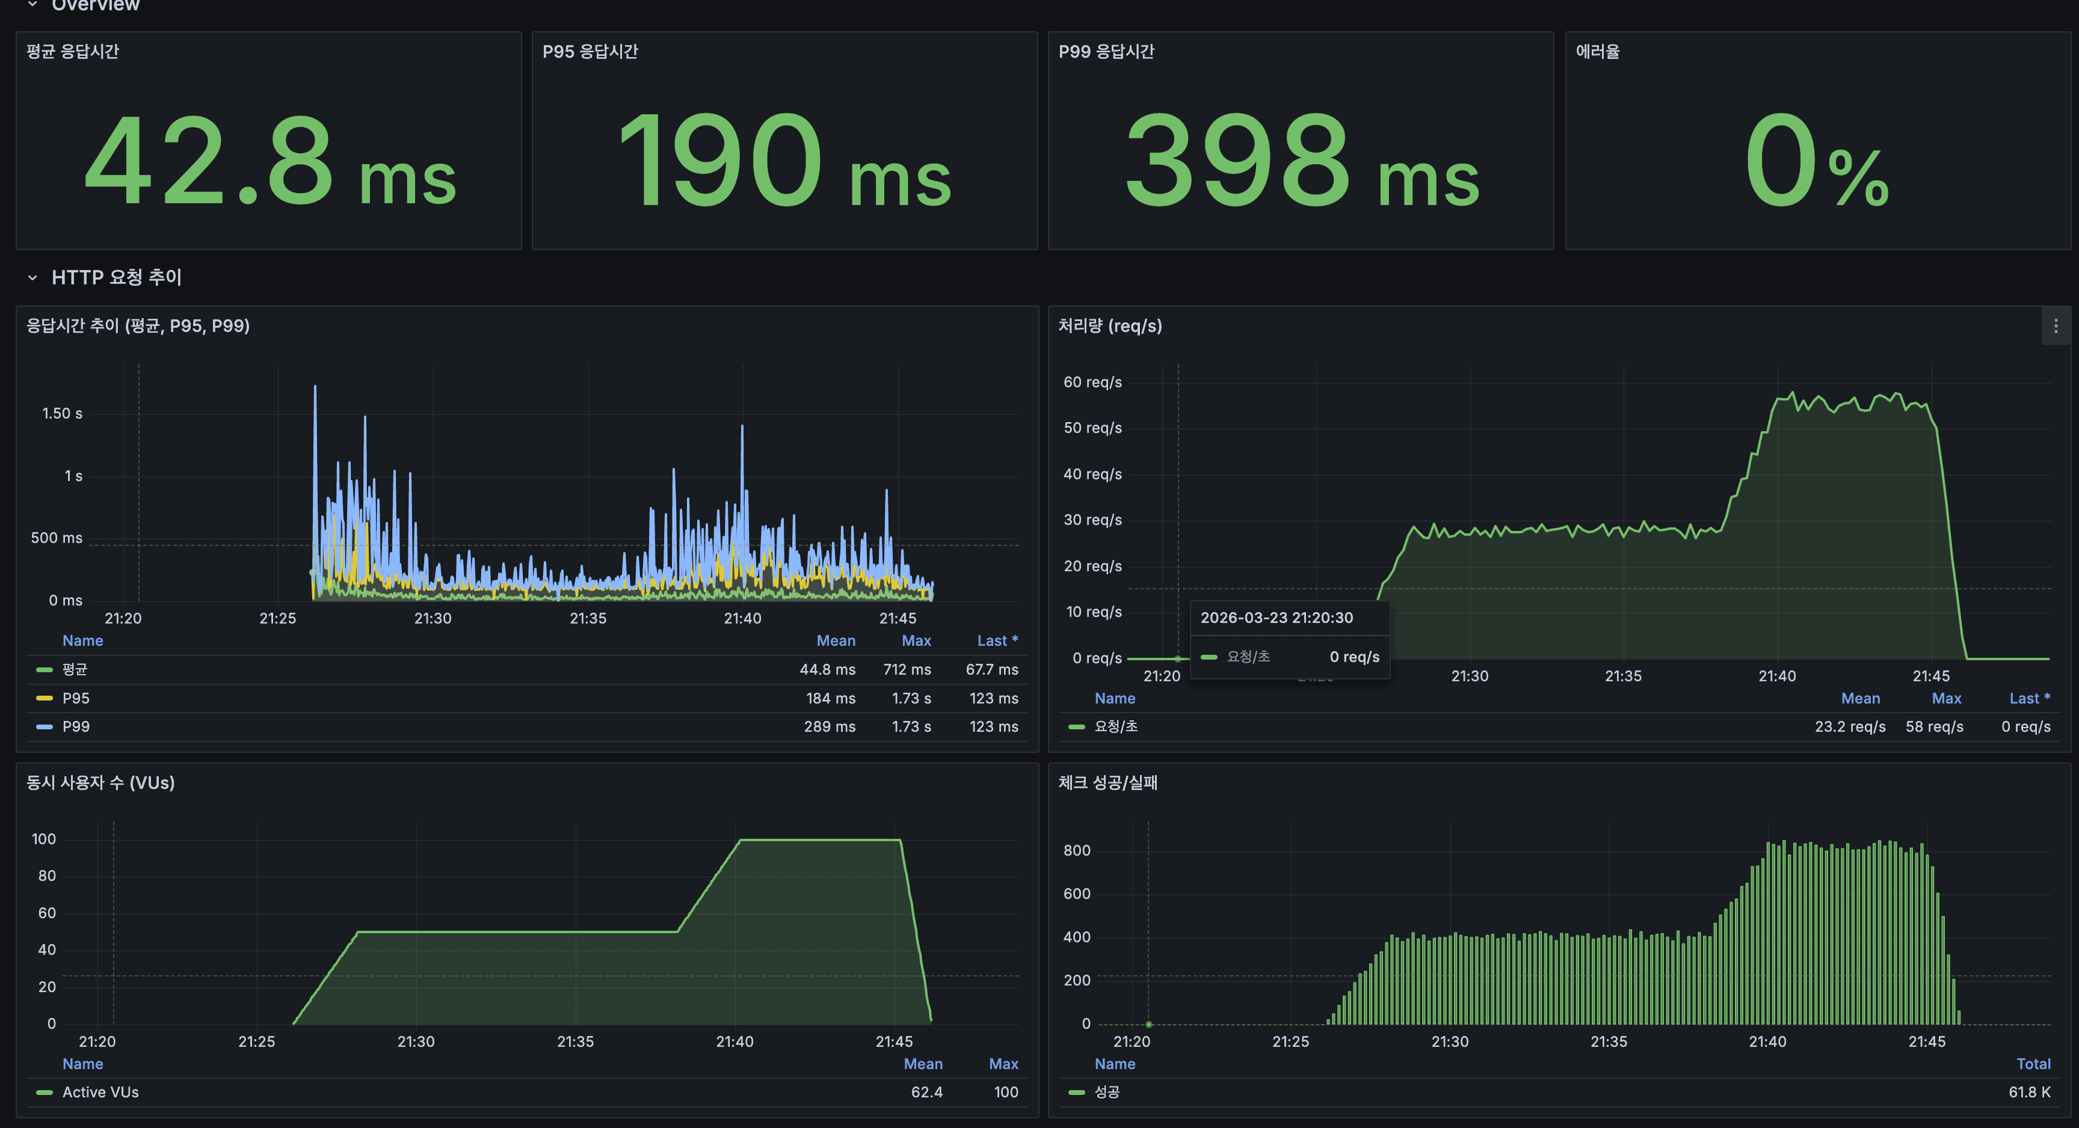Sort 체크 성공/실패 legend by Total
The image size is (2079, 1128).
pos(2033,1064)
